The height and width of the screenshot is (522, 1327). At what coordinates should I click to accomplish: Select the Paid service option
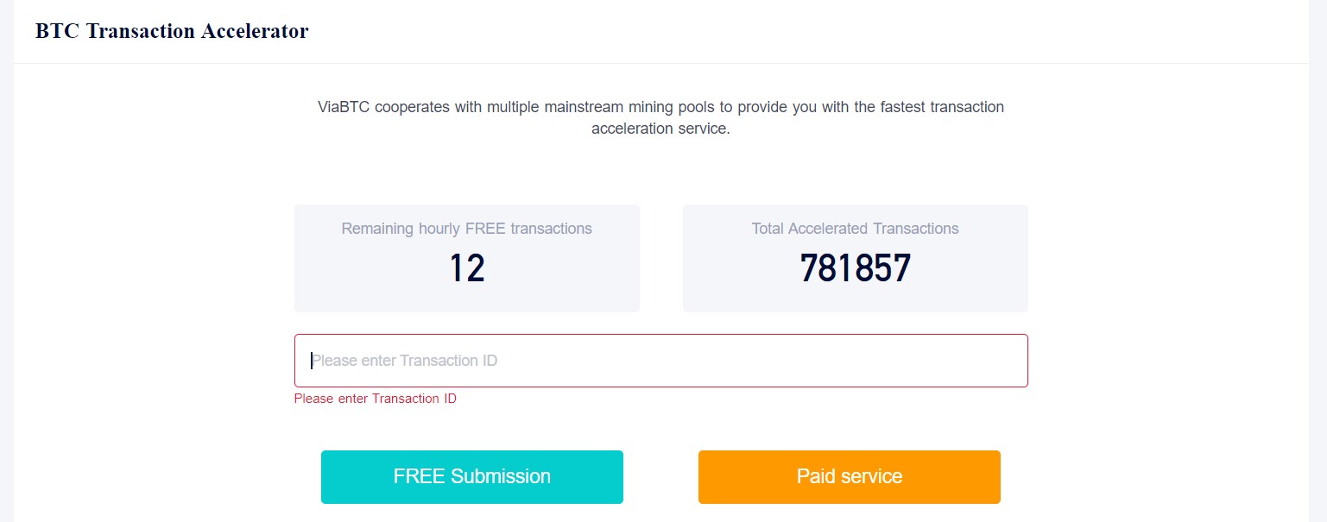click(849, 476)
